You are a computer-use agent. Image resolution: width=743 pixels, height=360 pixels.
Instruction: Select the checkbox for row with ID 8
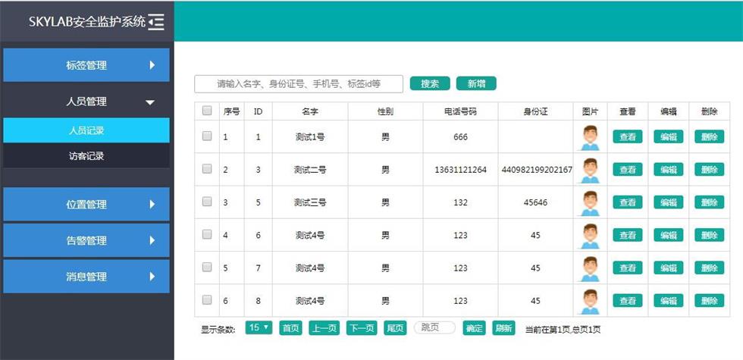tap(207, 300)
